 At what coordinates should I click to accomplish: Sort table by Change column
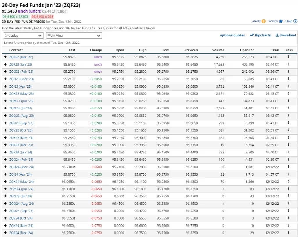pyautogui.click(x=96, y=50)
